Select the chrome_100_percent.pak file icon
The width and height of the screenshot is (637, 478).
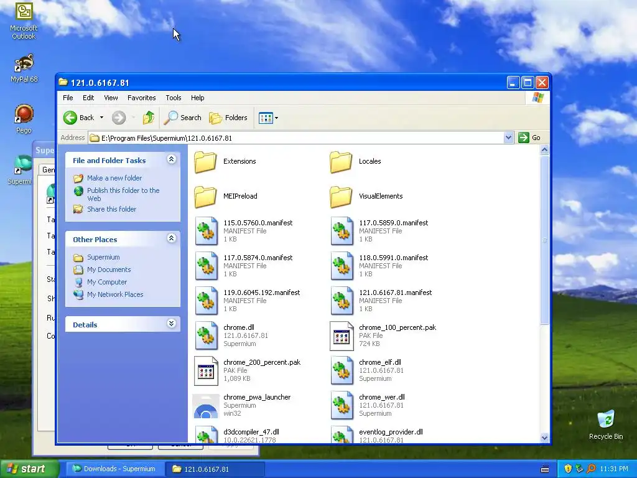pyautogui.click(x=342, y=335)
